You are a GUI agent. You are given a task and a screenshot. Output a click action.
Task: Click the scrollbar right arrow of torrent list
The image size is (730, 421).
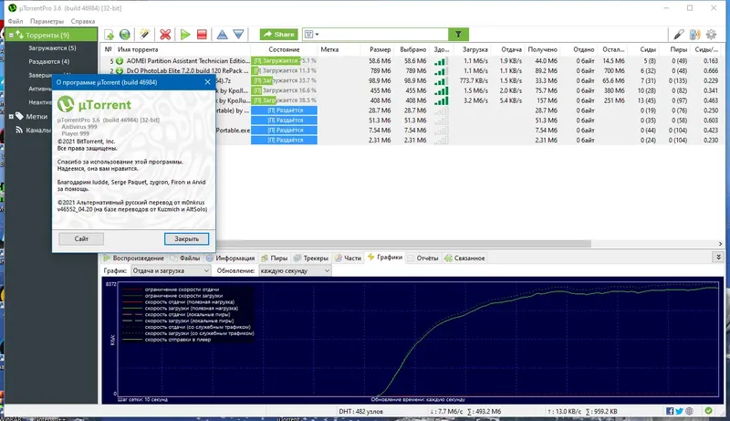point(720,244)
